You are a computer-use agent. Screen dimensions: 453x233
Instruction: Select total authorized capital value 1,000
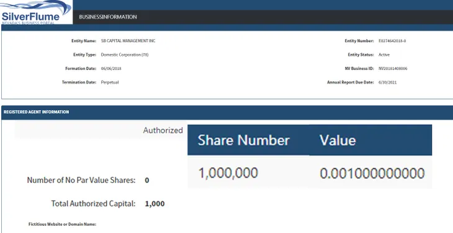coord(155,204)
